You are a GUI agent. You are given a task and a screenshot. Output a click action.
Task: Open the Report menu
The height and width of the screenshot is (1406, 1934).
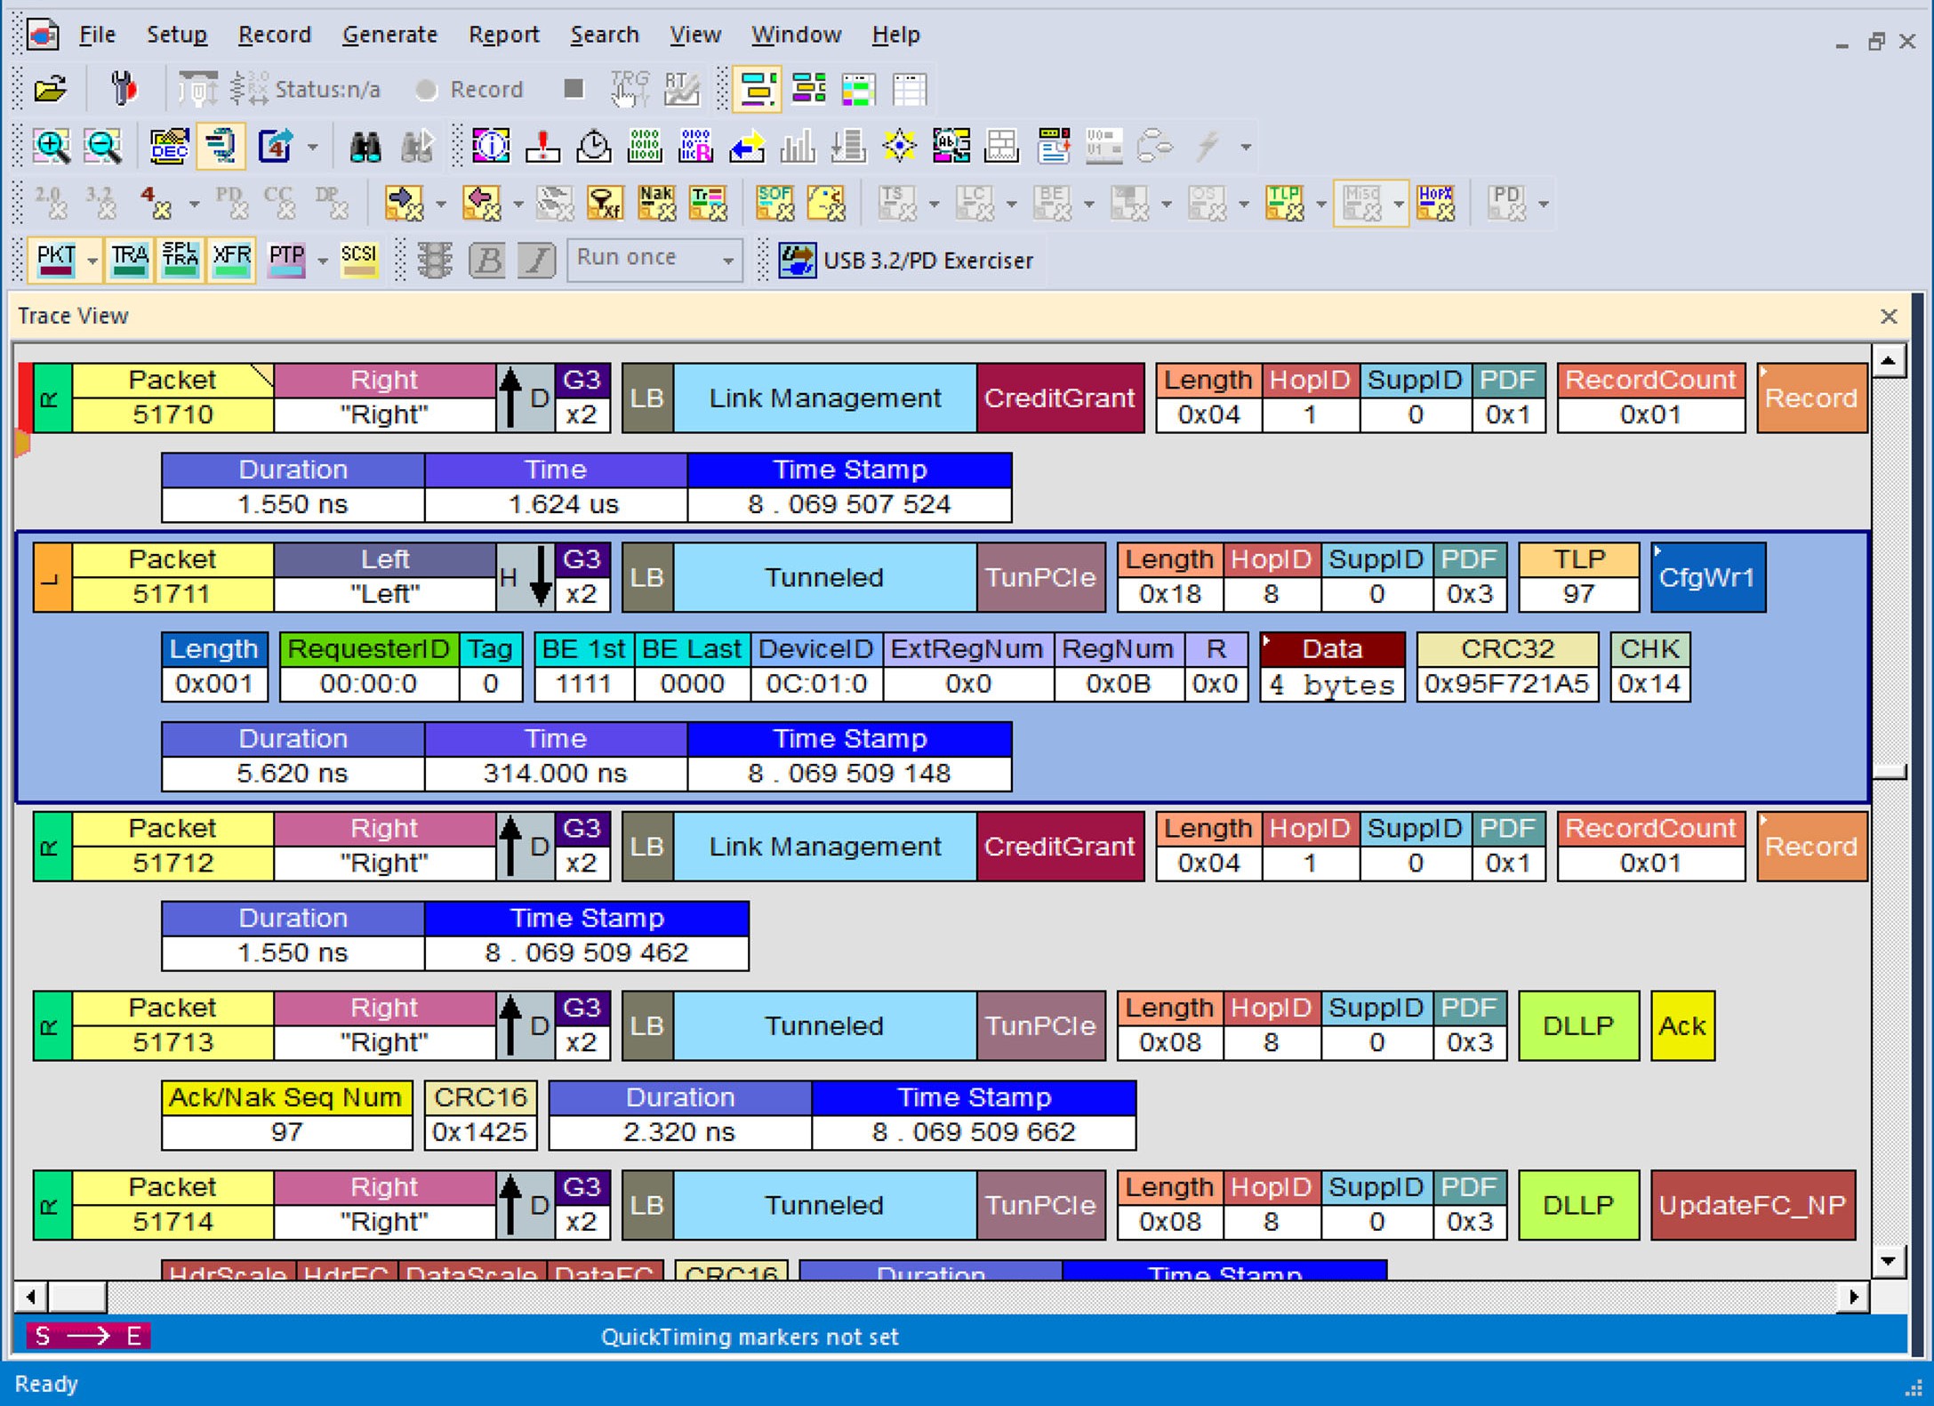(x=503, y=35)
